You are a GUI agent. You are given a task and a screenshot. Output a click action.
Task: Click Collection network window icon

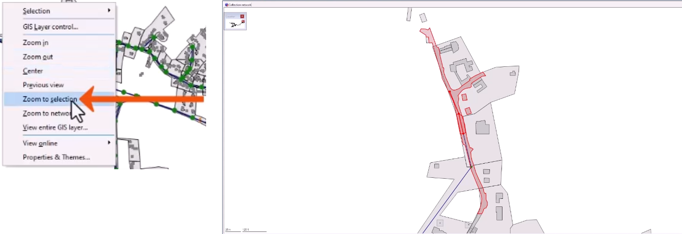[x=226, y=4]
